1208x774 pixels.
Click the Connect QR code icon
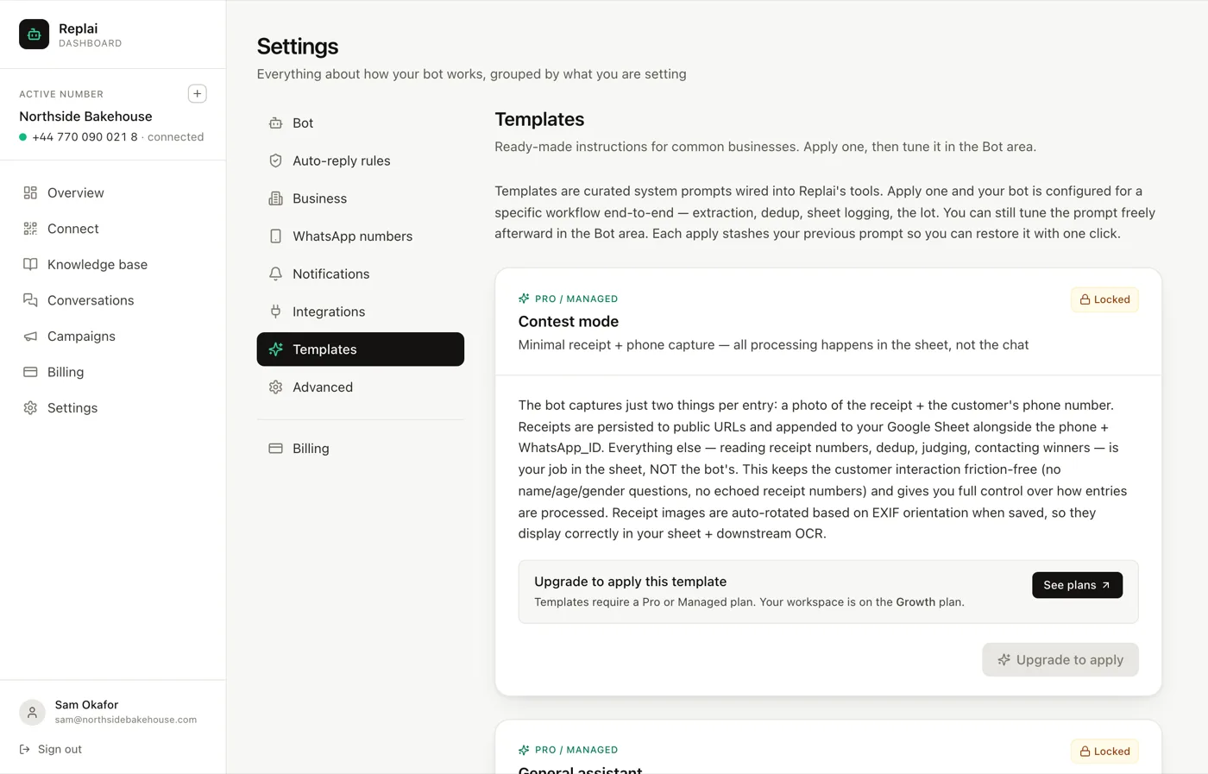click(30, 229)
